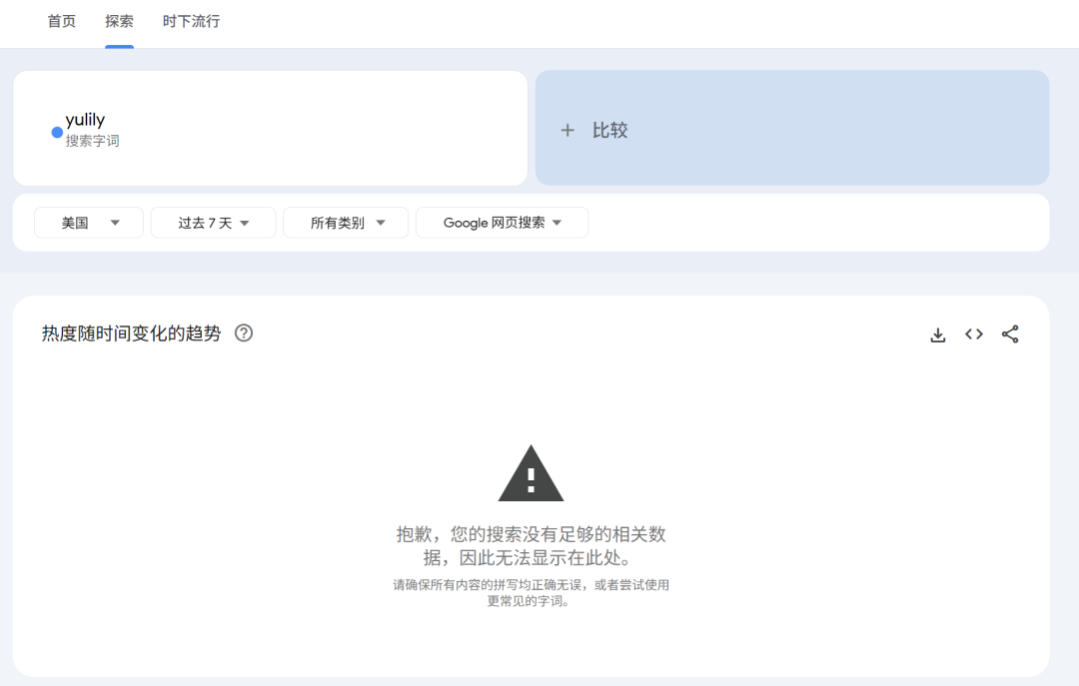Click the help icon beside 热度随时间变化的趋势

tap(244, 335)
